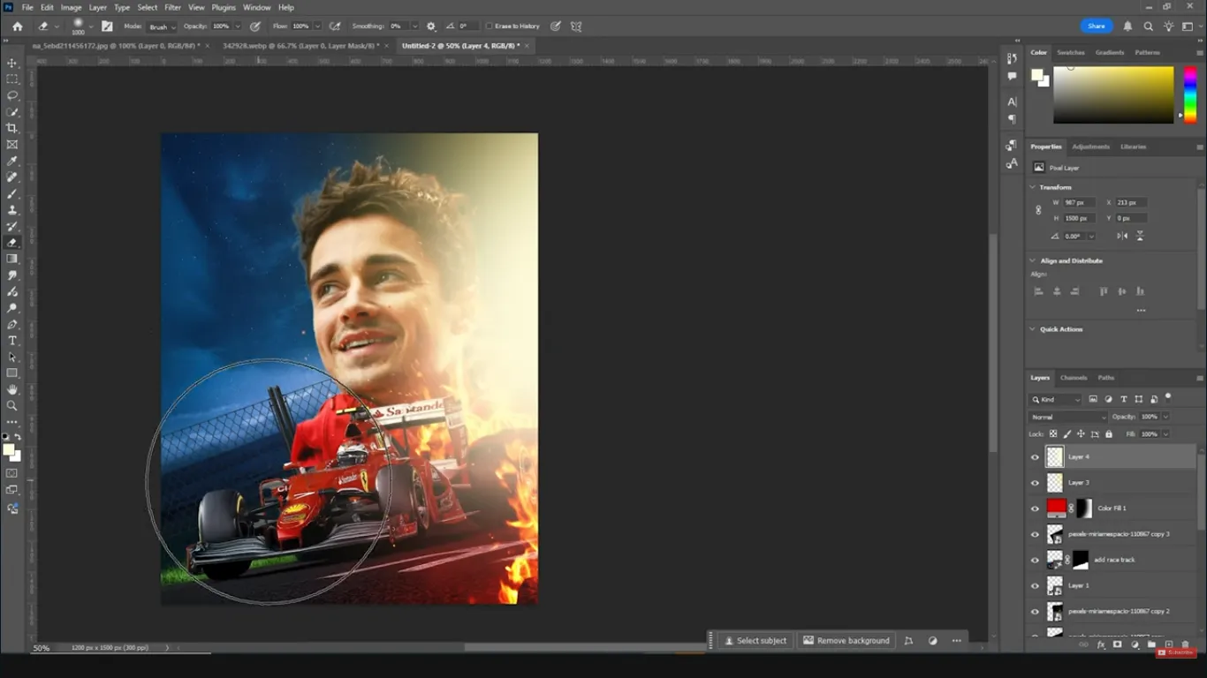1207x678 pixels.
Task: Open the Image menu
Action: [x=71, y=7]
